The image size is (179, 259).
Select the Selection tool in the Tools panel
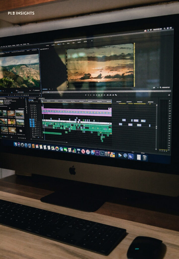(26, 99)
